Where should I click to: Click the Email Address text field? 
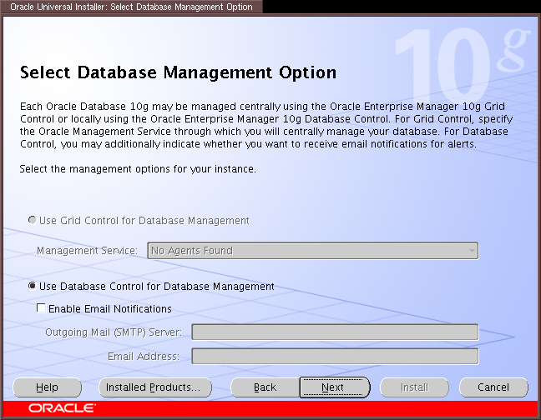point(335,357)
